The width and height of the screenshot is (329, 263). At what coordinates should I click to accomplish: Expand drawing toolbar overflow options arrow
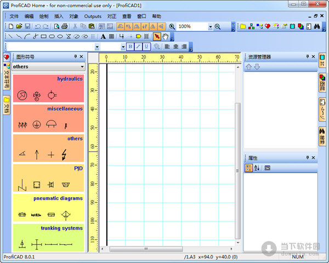172,37
